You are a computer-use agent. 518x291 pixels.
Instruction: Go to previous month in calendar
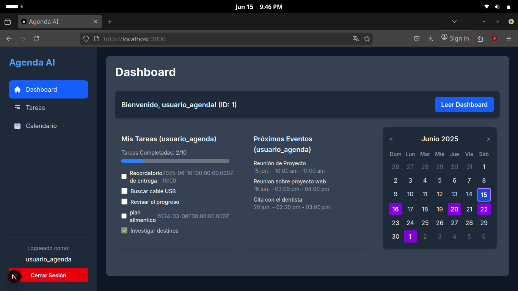(391, 139)
